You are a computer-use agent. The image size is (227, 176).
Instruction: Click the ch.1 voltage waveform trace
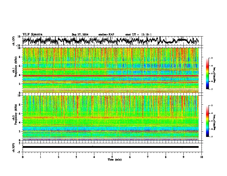coord(111,41)
